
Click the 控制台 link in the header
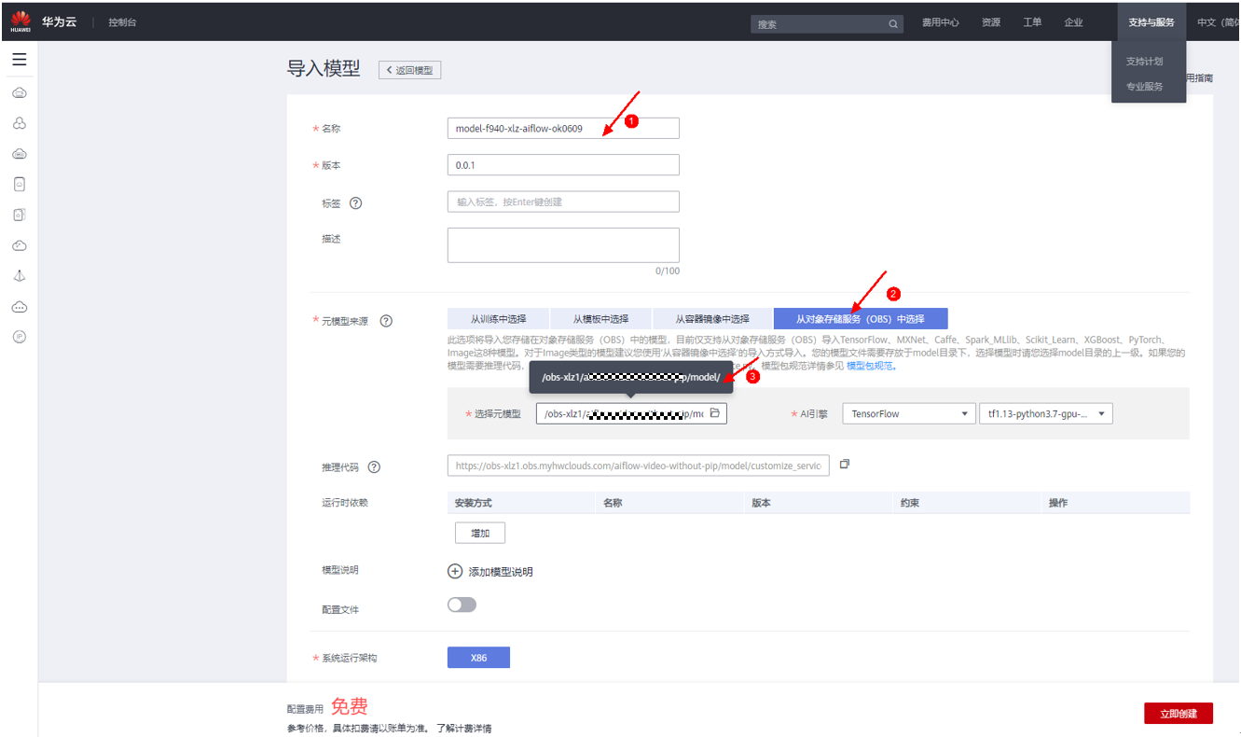tap(122, 22)
